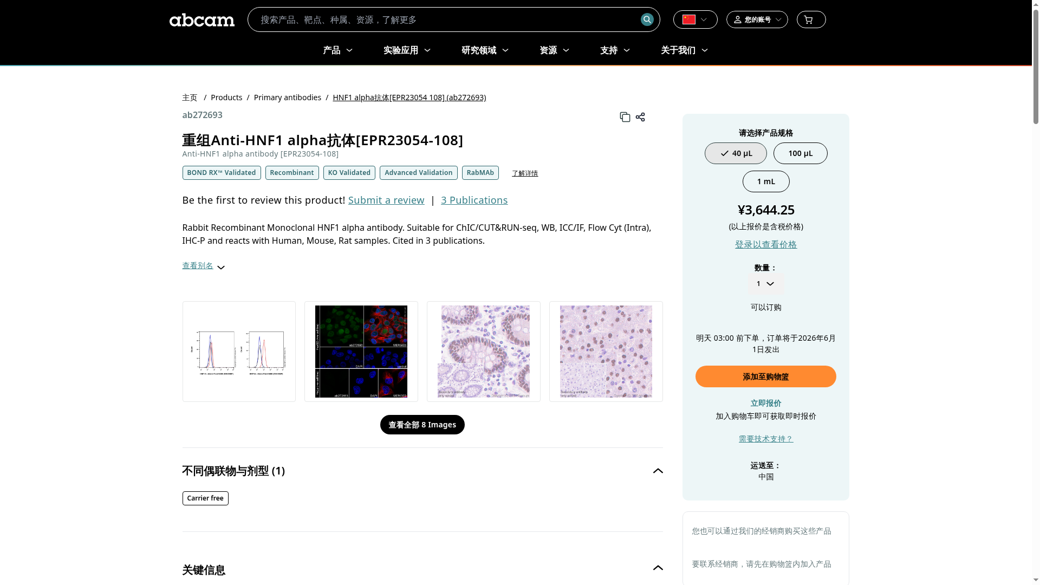Image resolution: width=1040 pixels, height=585 pixels.
Task: Open the 3 Publications link
Action: point(474,200)
